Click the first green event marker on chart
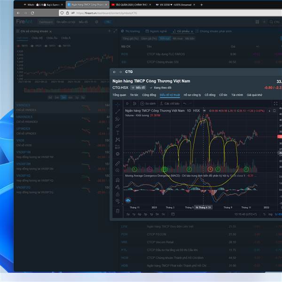Image resolution: width=282 pixels, height=282 pixels. coord(134,169)
